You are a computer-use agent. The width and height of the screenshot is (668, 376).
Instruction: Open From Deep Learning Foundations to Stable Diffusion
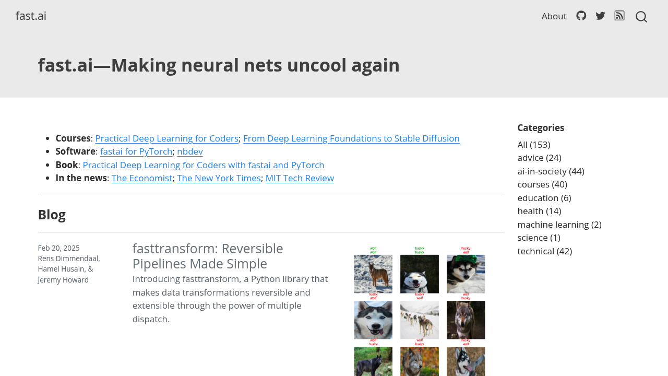pyautogui.click(x=351, y=138)
